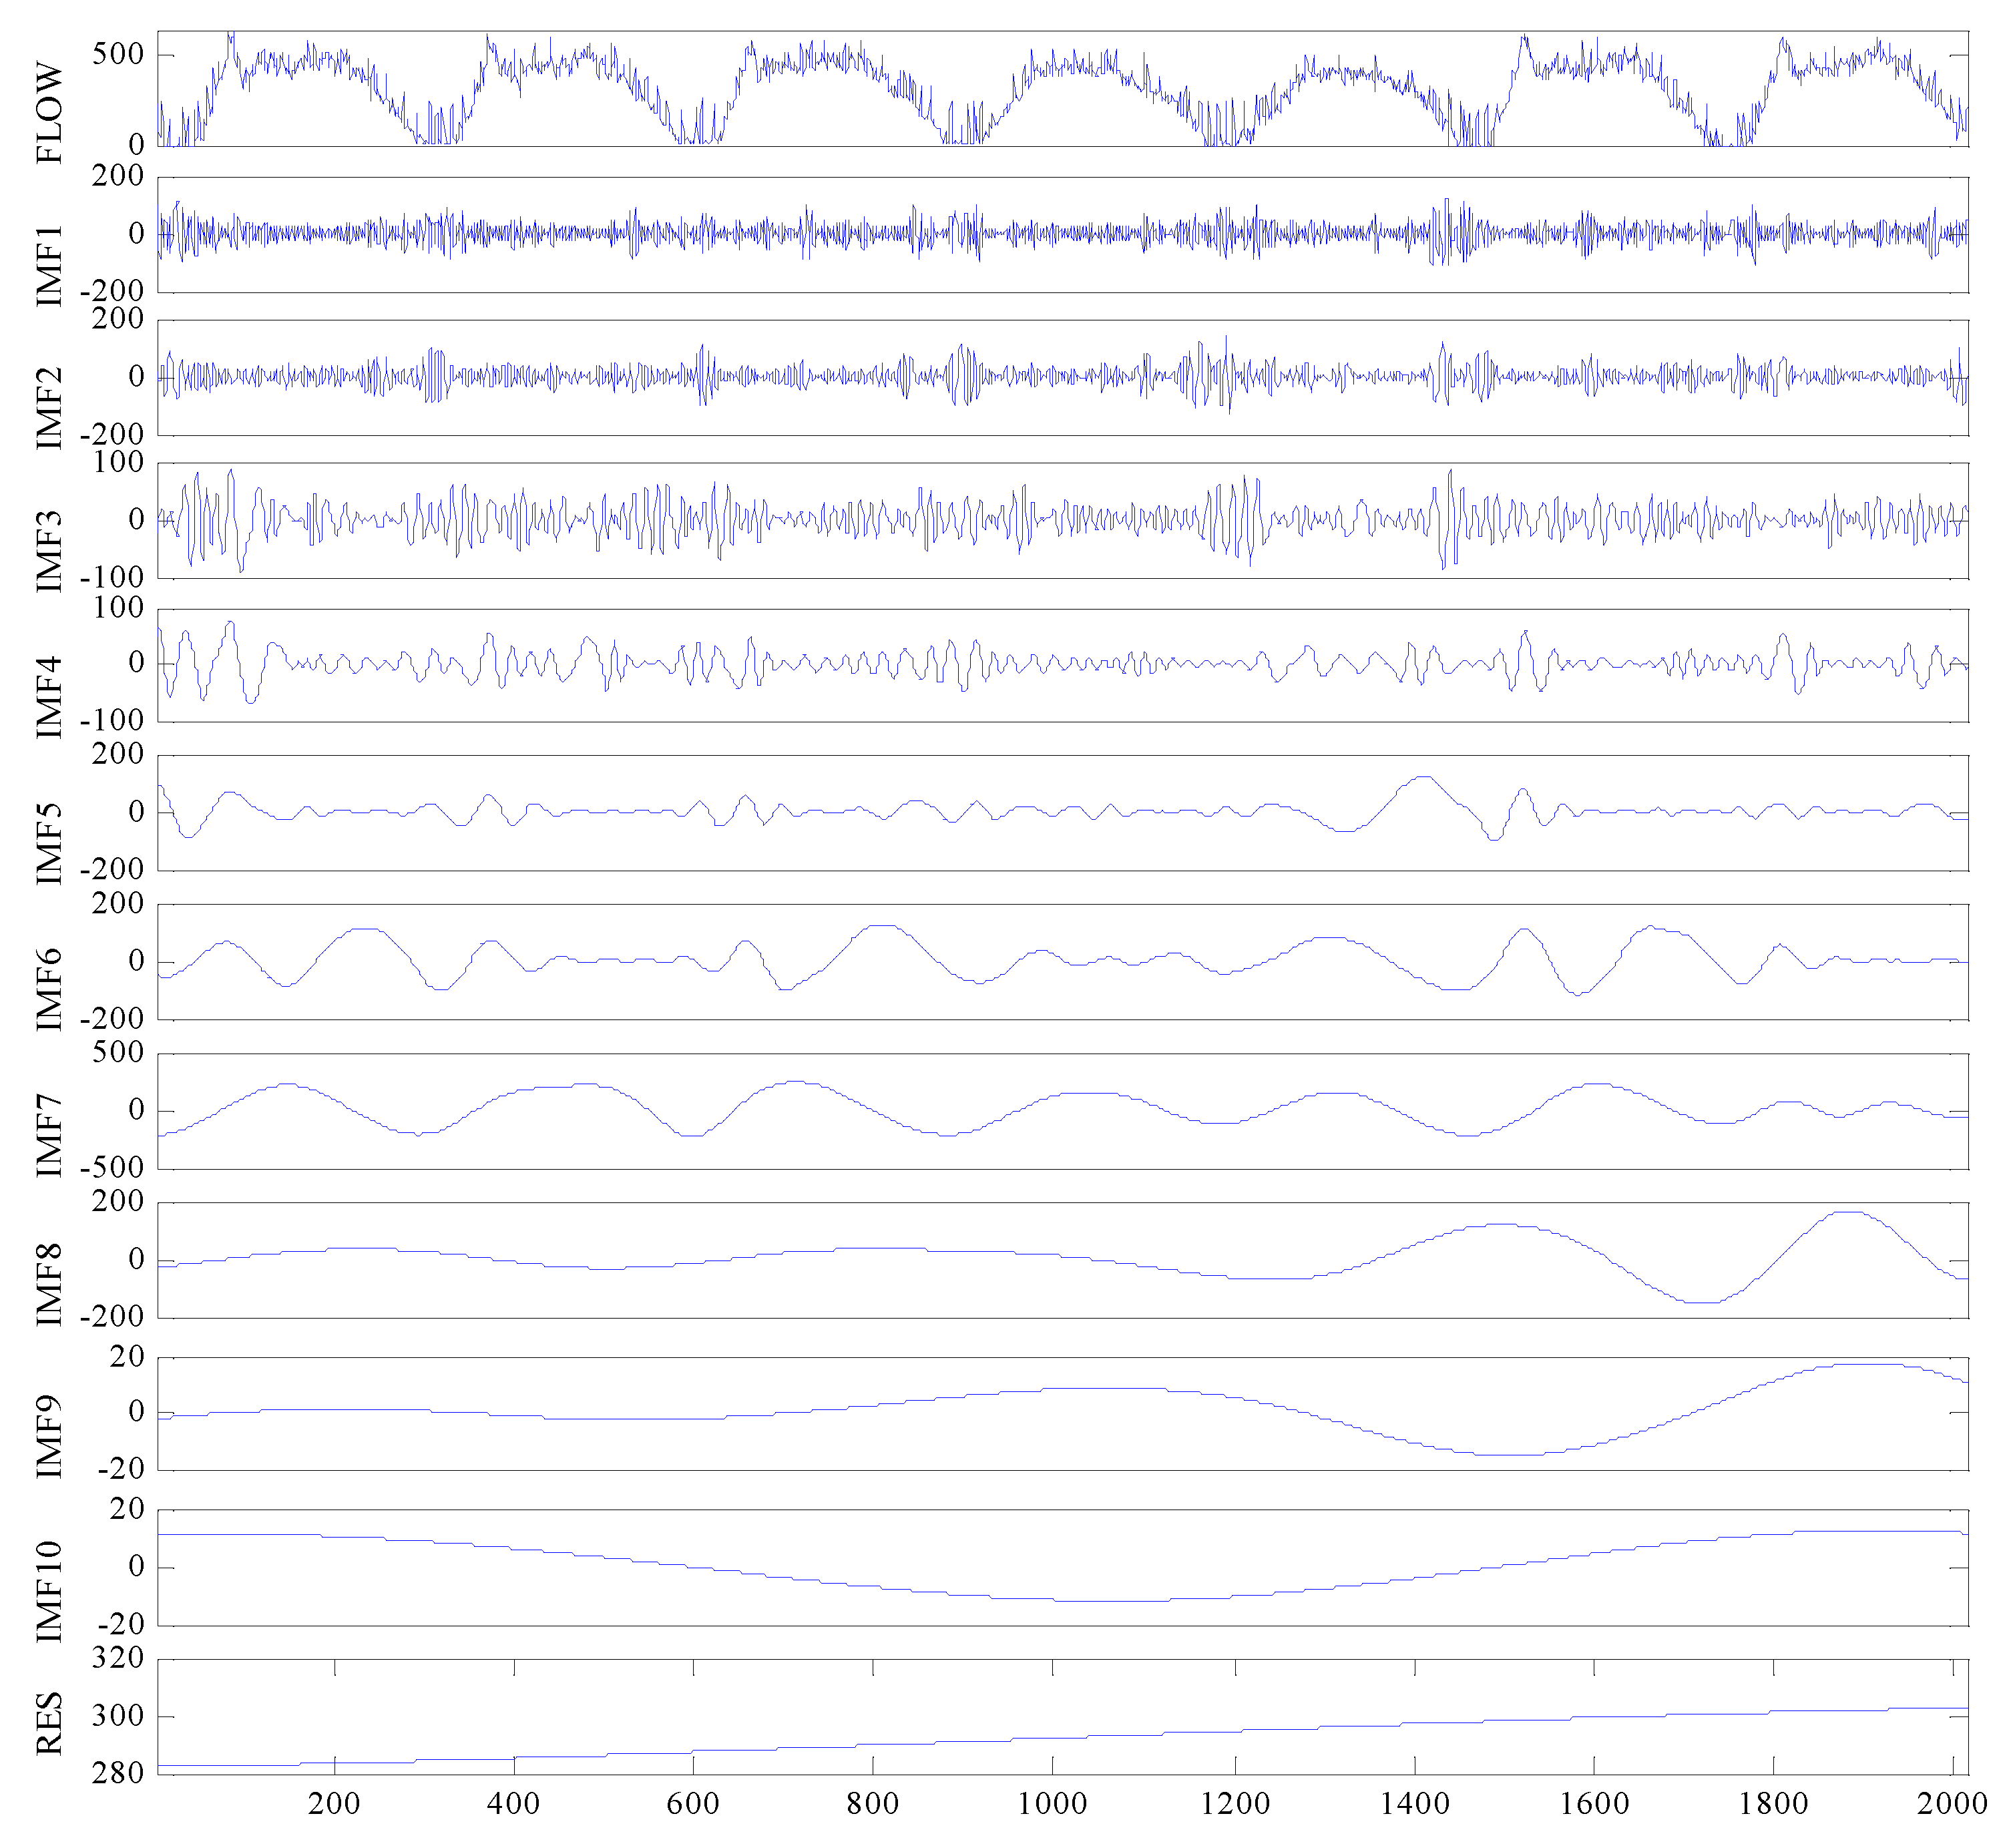
Task: Click the IMF8 axis label
Action: tap(48, 1285)
